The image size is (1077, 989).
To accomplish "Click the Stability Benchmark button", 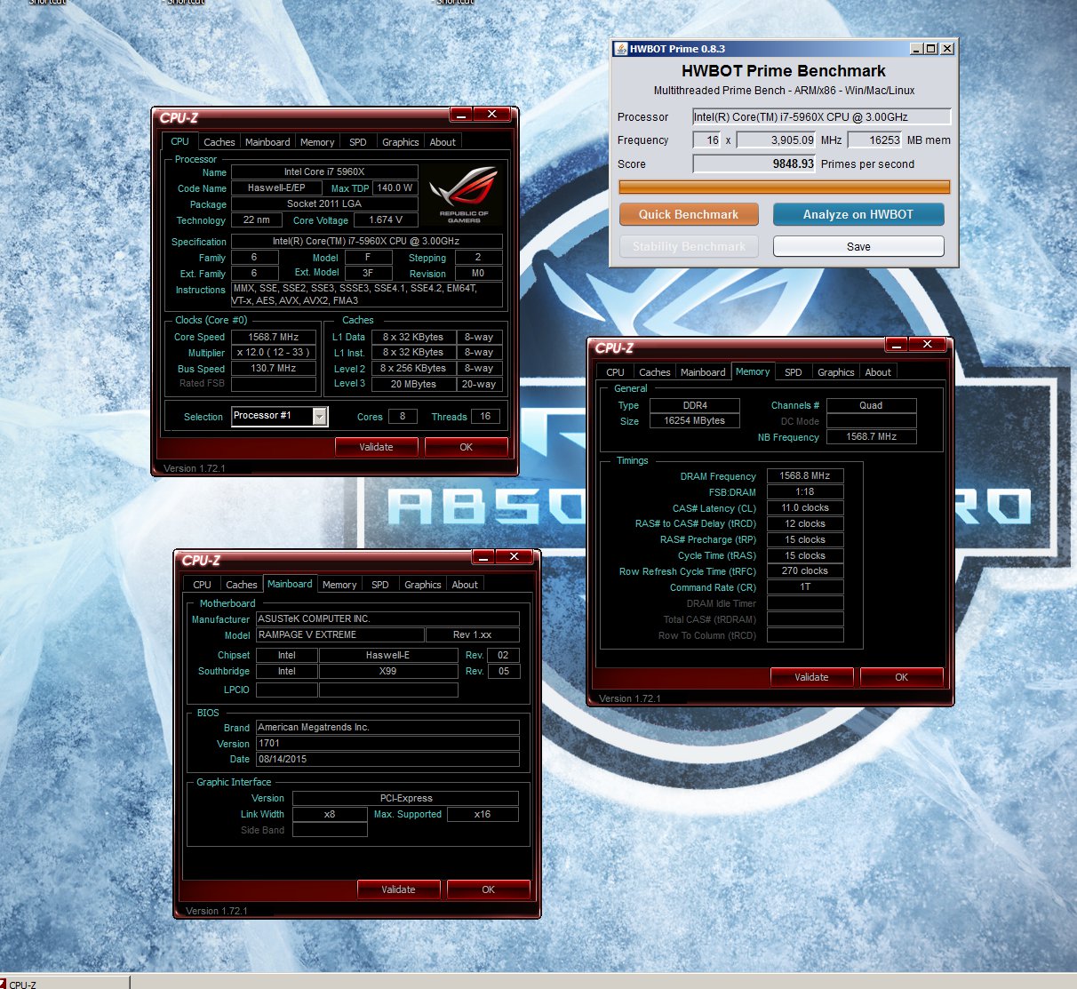I will pos(689,246).
